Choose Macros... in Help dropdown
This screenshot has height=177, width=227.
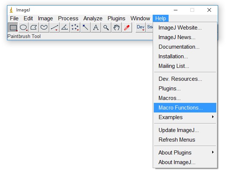coord(185,98)
